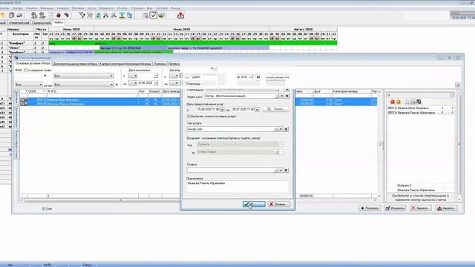This screenshot has height=267, width=475.
Task: Open the 'Тип услуги' dropdown arrow
Action: coord(281,129)
